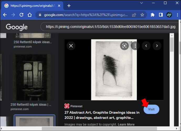
Task: Toggle the browser side panel
Action: click(161, 15)
